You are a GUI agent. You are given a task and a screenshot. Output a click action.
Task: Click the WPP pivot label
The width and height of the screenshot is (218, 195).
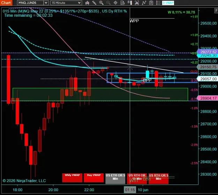(134, 21)
